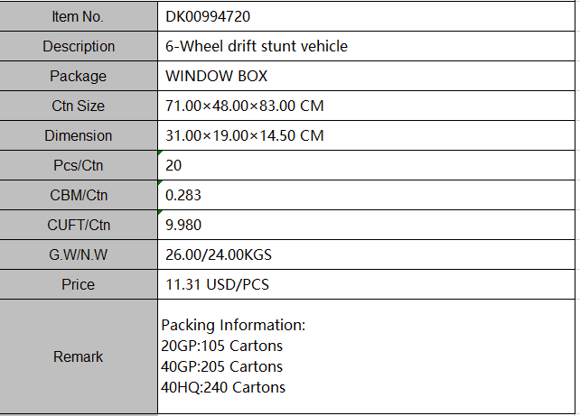This screenshot has width=580, height=416.
Task: Click the Description label cell
Action: [79, 46]
